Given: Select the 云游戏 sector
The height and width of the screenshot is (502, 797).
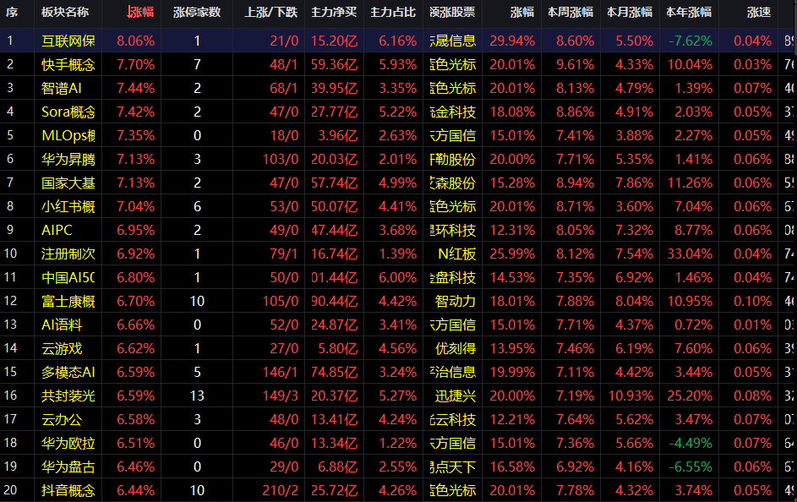Looking at the screenshot, I should [x=62, y=348].
